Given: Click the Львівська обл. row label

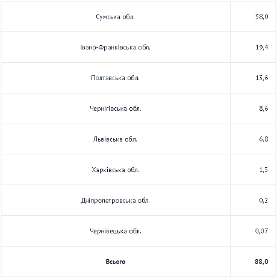Looking at the screenshot, I should 115,139.
